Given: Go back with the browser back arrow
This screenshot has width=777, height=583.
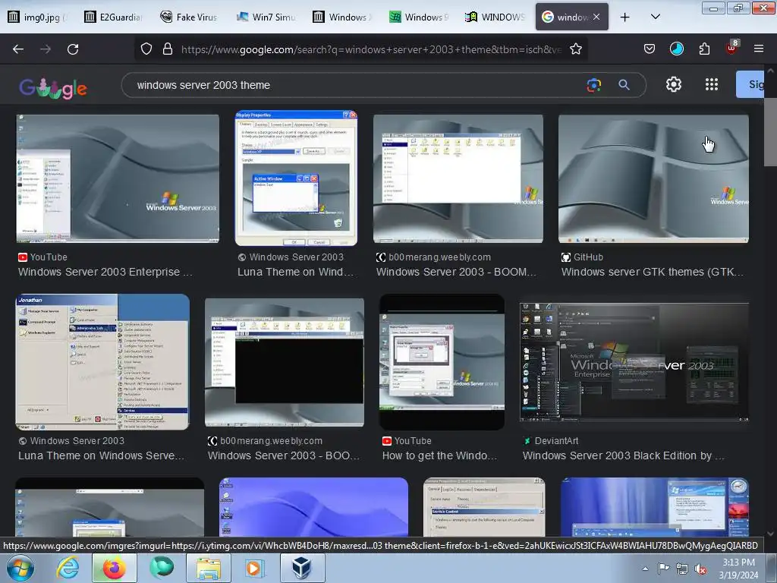Looking at the screenshot, I should pyautogui.click(x=18, y=49).
